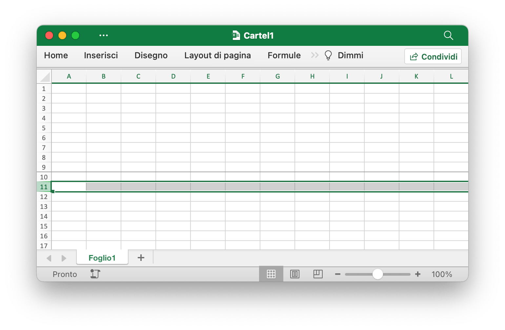Select column L header
Image resolution: width=505 pixels, height=330 pixels.
[451, 76]
